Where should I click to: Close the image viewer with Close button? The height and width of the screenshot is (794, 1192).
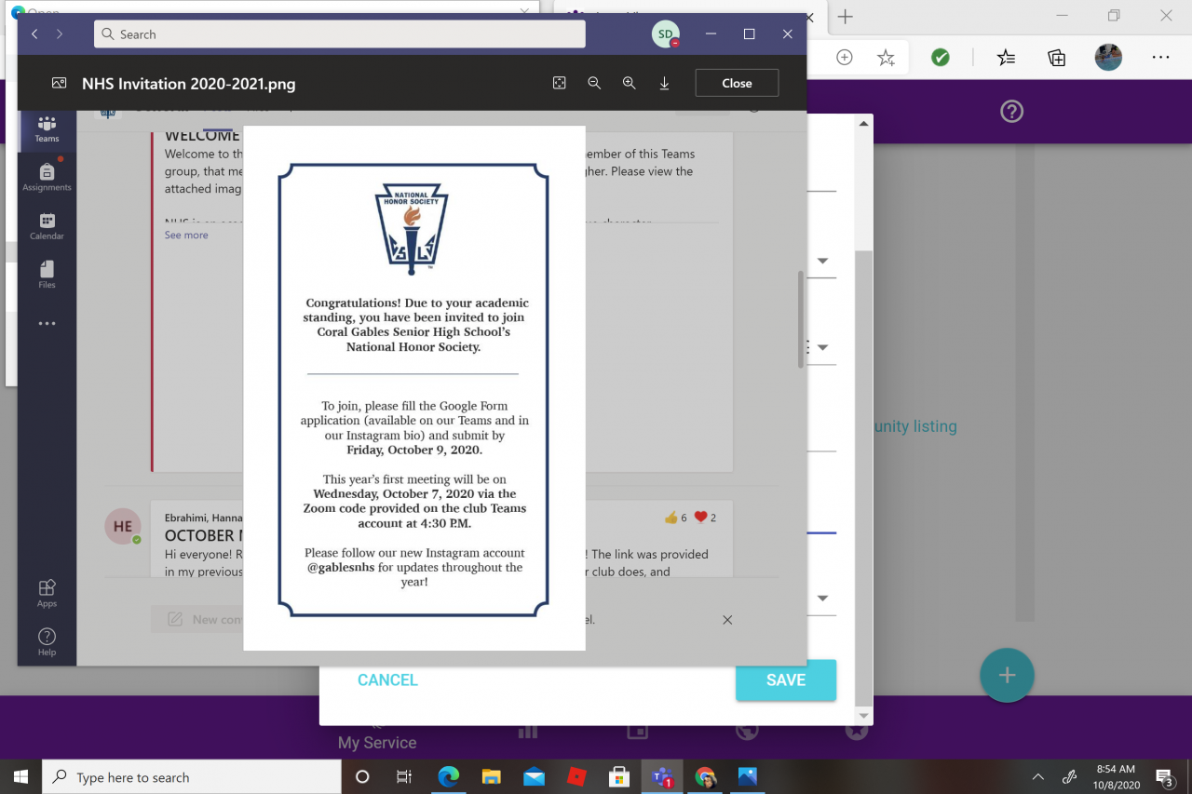[x=737, y=83]
